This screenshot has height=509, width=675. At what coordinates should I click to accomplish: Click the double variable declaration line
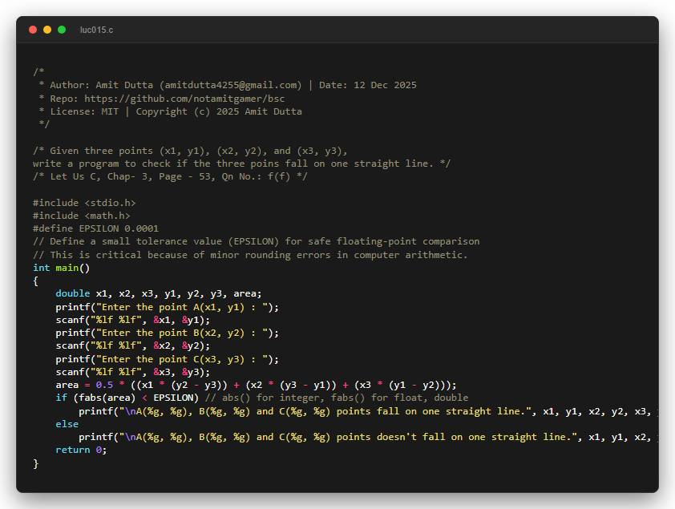click(x=159, y=294)
